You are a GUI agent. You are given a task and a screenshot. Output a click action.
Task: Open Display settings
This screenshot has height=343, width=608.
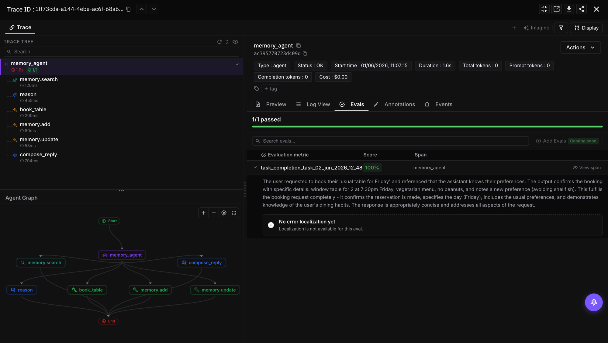click(x=586, y=28)
